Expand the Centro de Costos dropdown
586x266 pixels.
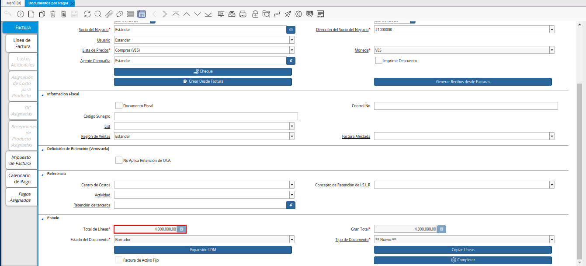pos(292,185)
